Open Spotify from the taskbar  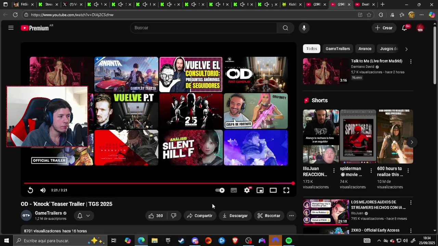[289, 241]
